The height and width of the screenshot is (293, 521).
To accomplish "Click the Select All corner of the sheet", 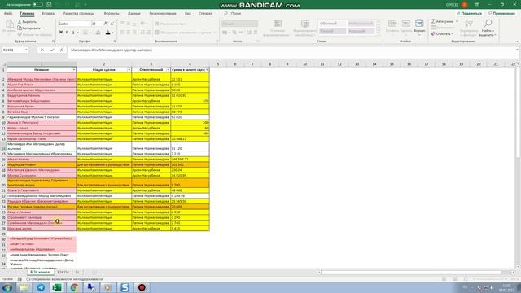I will (x=3, y=63).
